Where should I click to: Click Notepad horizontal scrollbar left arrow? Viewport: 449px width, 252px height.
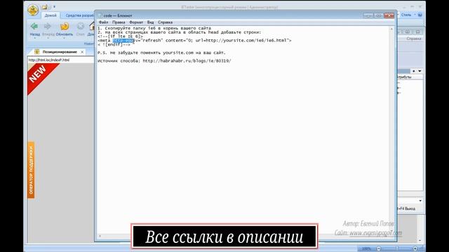100,236
